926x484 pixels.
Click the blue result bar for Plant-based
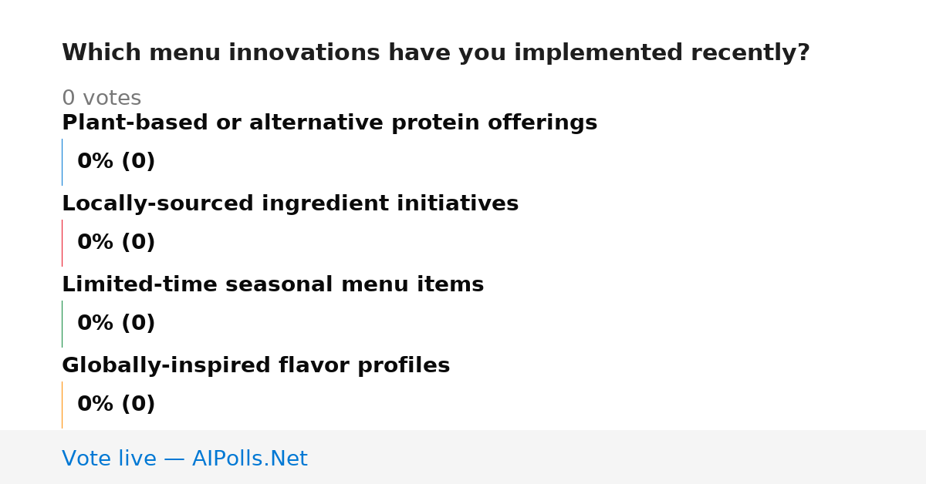(x=62, y=162)
